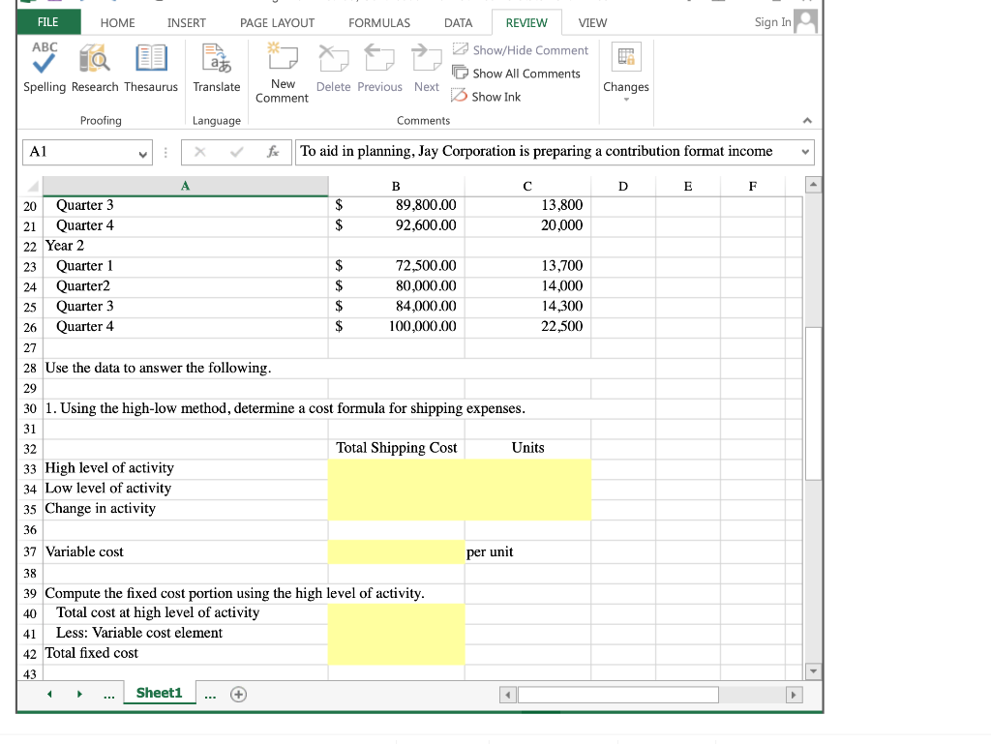Select row 33 header

tap(30, 469)
